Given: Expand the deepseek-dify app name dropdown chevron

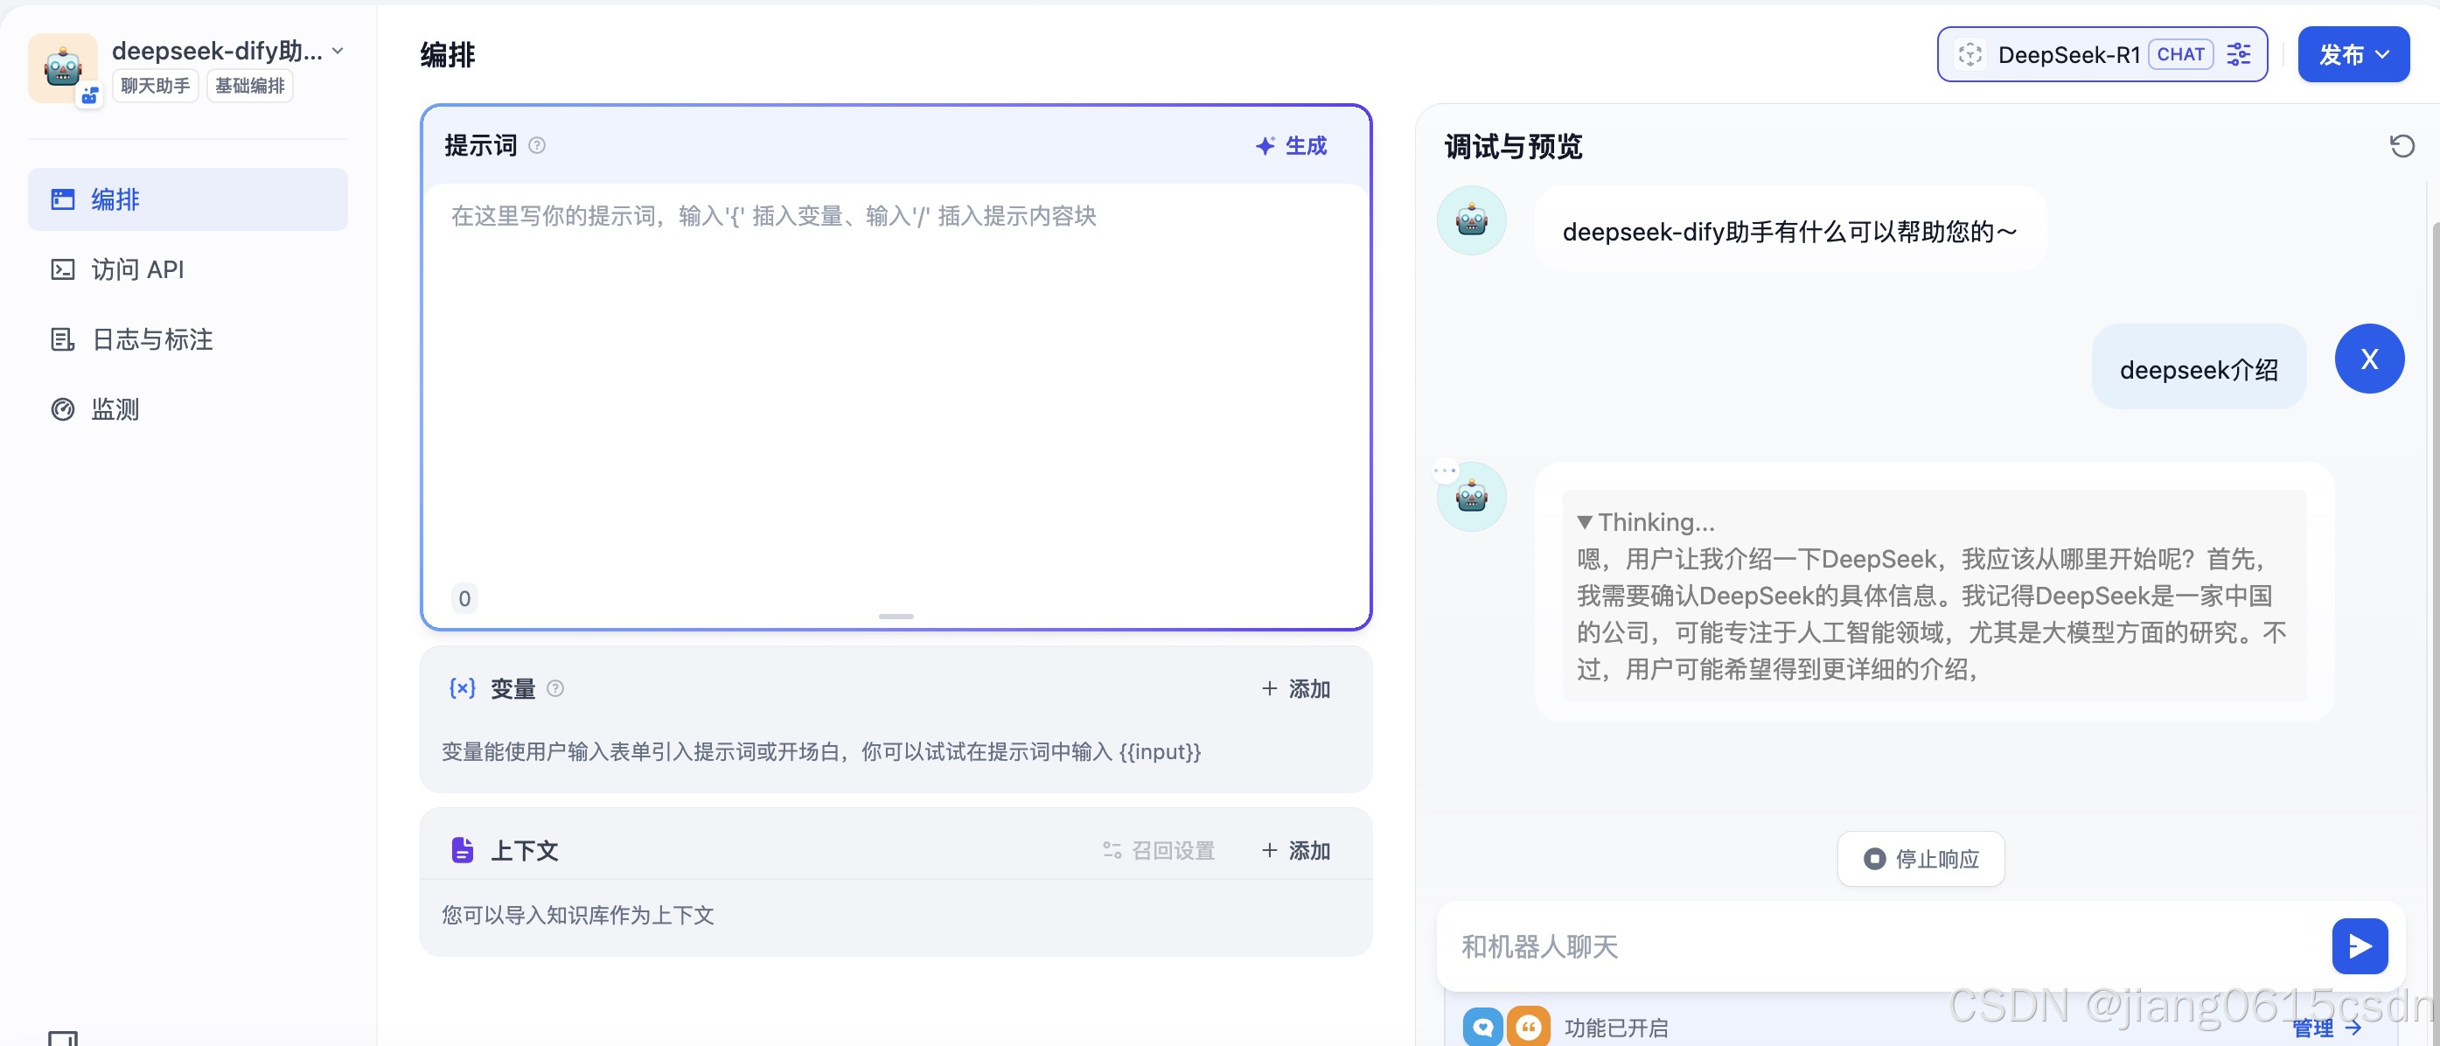Looking at the screenshot, I should point(338,51).
